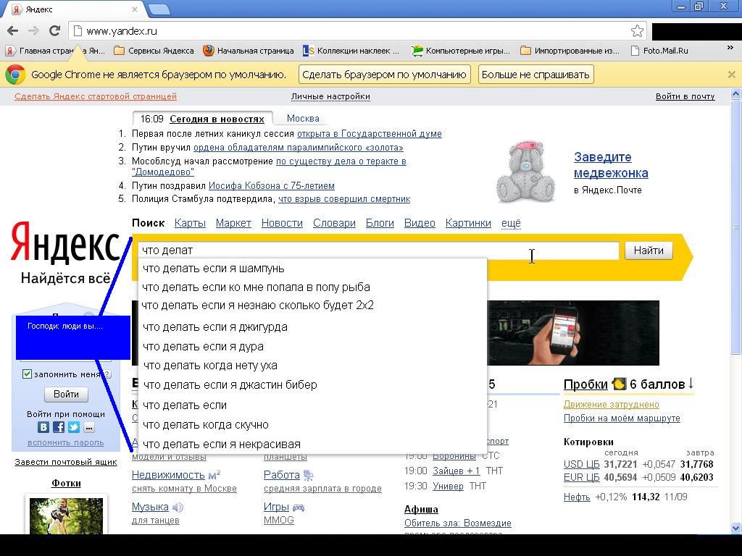Click the Yandex logo
This screenshot has width=742, height=556.
coord(65,243)
